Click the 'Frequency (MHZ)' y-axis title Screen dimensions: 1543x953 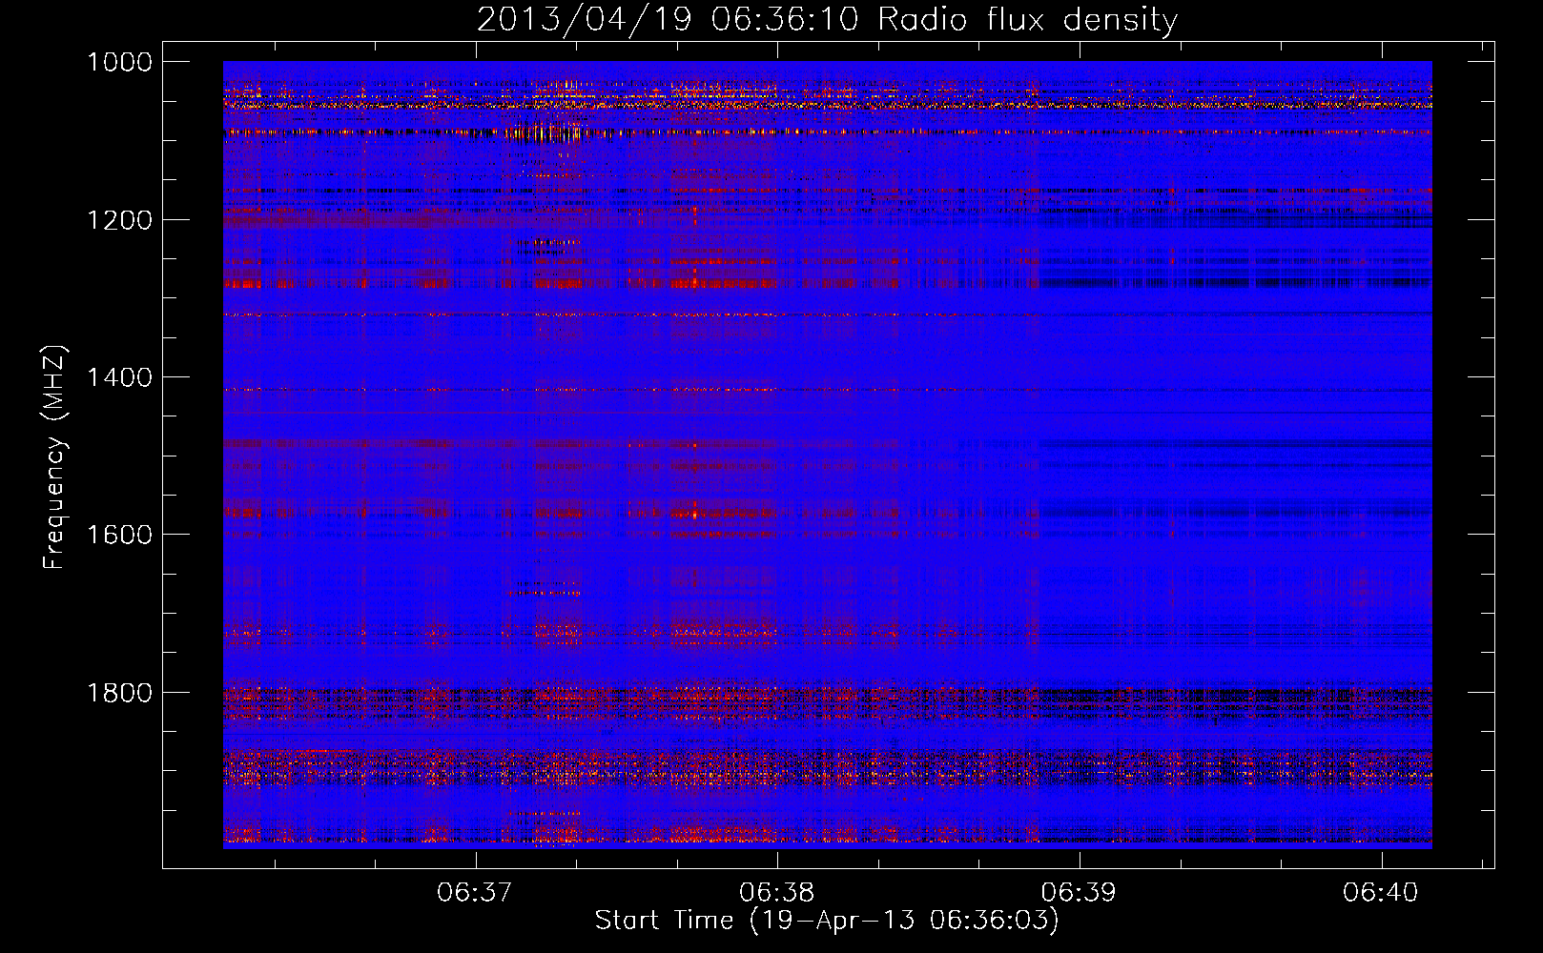point(55,457)
